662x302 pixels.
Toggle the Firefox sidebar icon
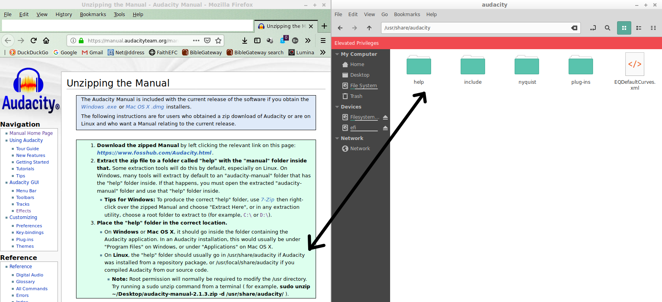coord(257,41)
